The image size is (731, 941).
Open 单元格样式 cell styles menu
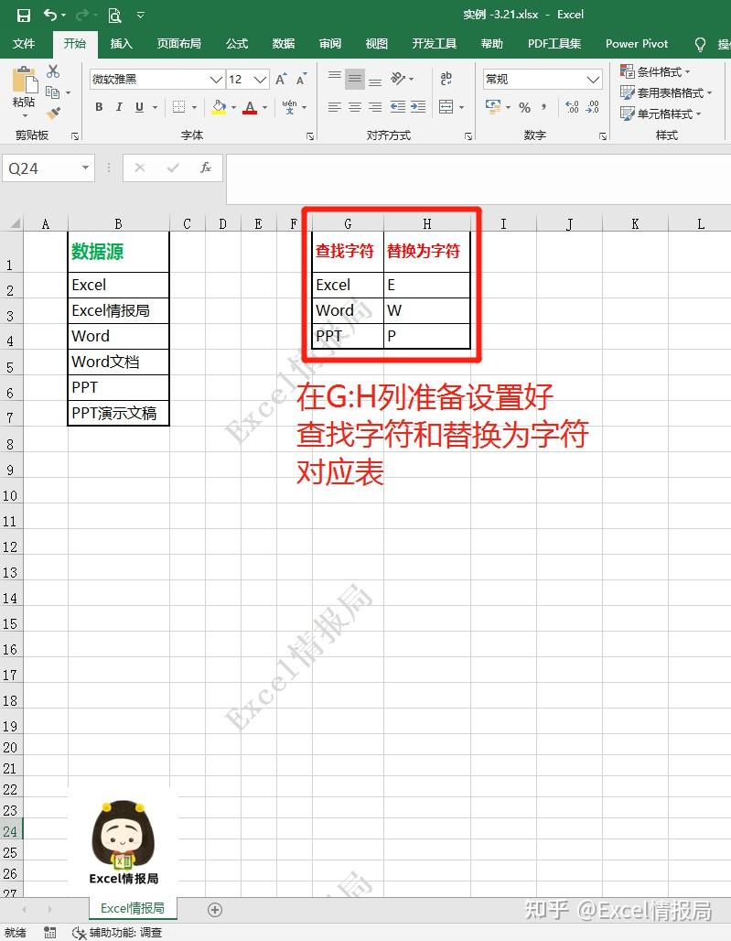point(661,114)
